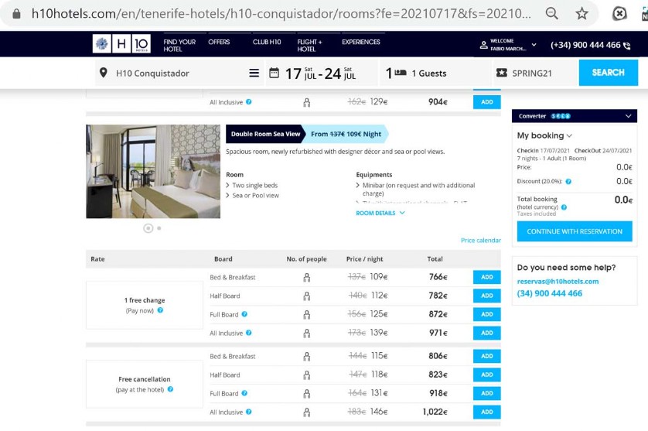Add the 766€ Bed & Breakfast rate

click(x=487, y=277)
